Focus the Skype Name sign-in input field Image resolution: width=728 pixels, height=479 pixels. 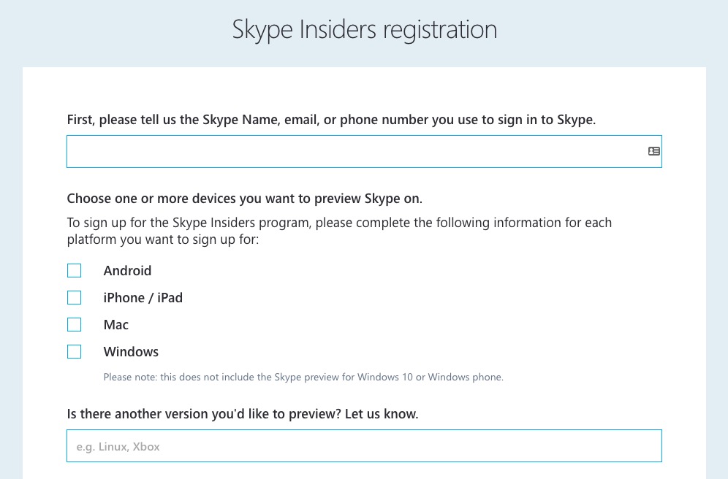(351, 151)
